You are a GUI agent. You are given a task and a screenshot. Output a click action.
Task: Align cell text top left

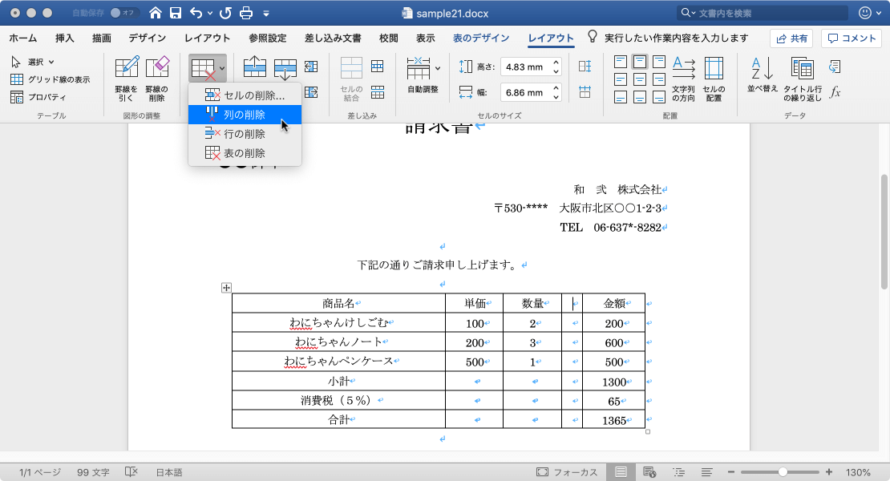click(621, 62)
